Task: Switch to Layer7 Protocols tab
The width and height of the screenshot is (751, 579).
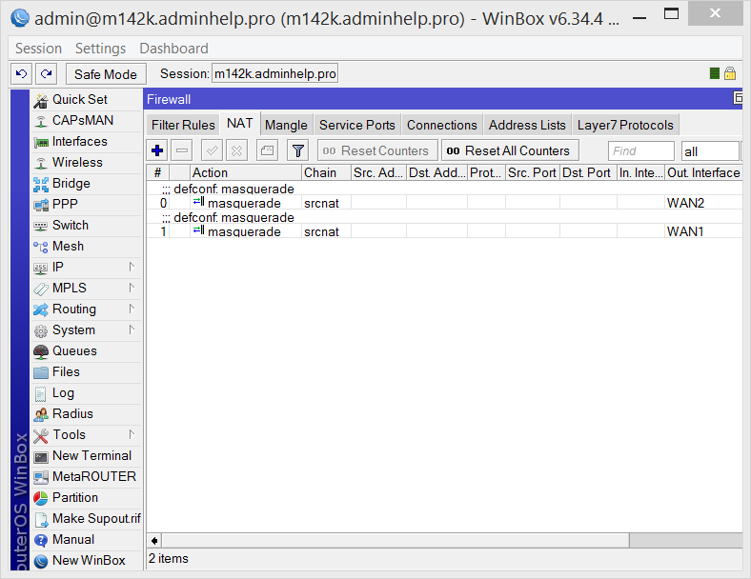Action: coord(625,125)
